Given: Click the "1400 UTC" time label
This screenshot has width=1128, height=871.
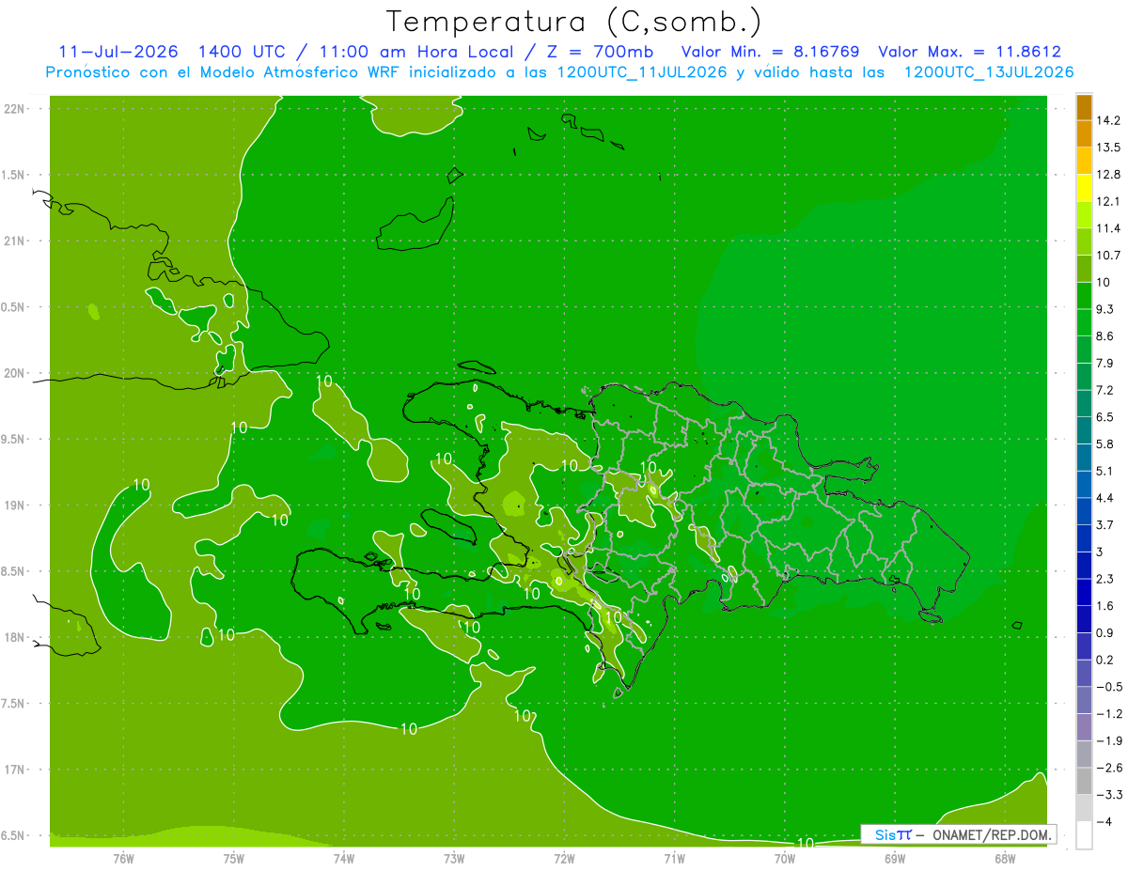Looking at the screenshot, I should tap(242, 52).
